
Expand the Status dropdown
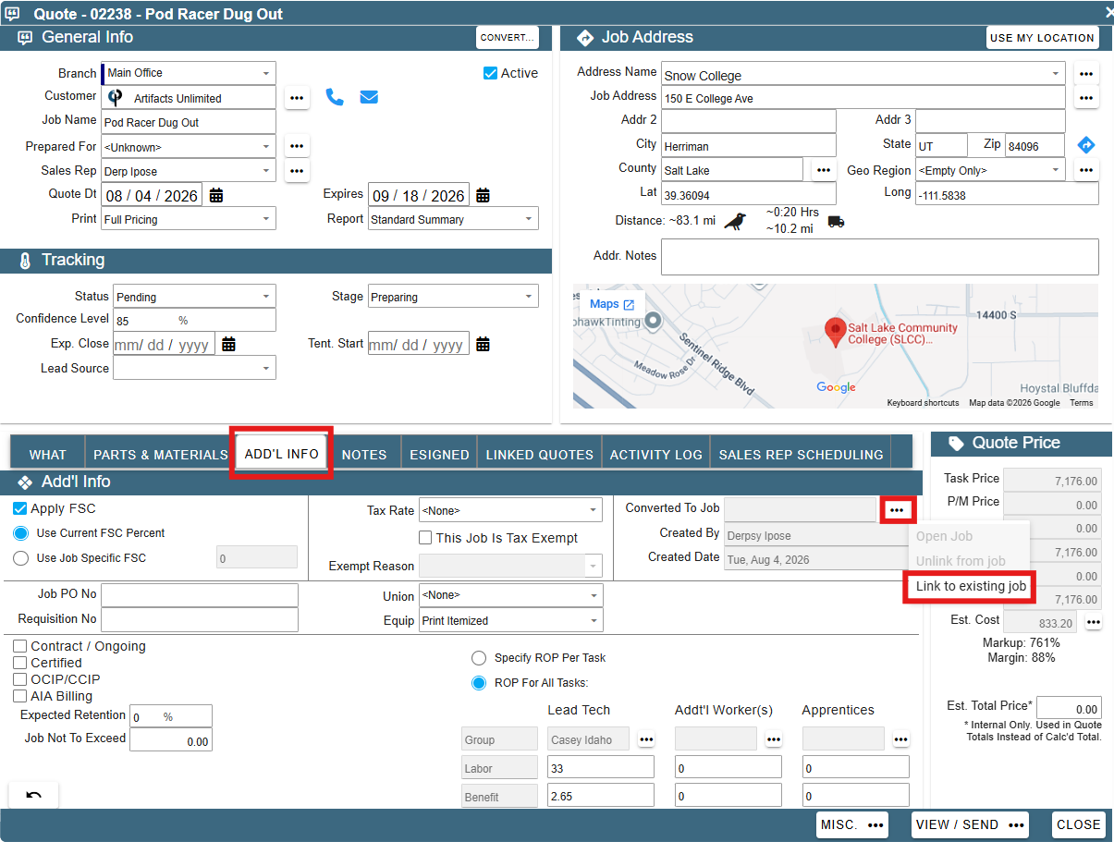click(195, 297)
